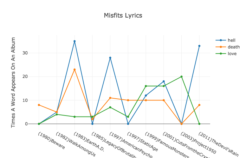Click orange death marker at TheDevil'sRain
246x158 pixels.
199,105
